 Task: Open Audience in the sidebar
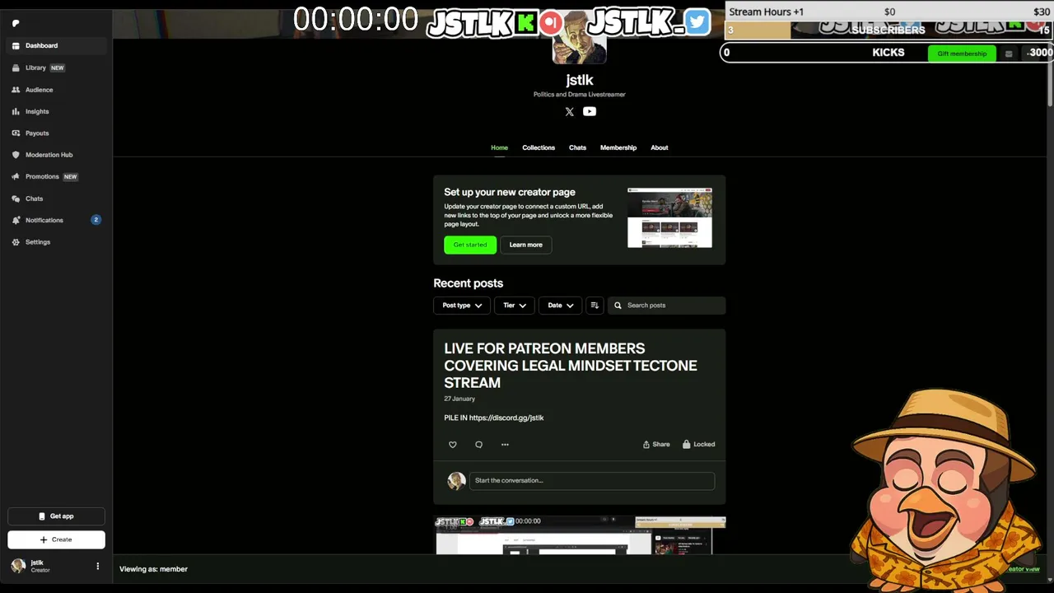coord(56,90)
